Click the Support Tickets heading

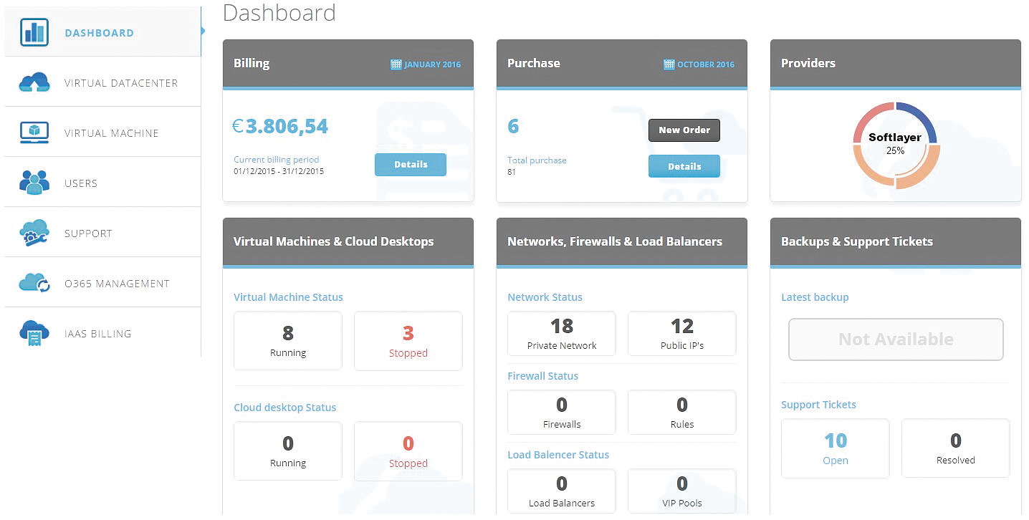(x=818, y=405)
